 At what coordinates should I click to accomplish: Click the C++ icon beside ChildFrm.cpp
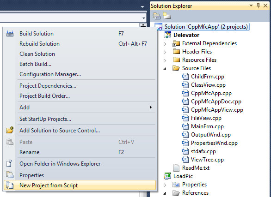pyautogui.click(x=185, y=76)
